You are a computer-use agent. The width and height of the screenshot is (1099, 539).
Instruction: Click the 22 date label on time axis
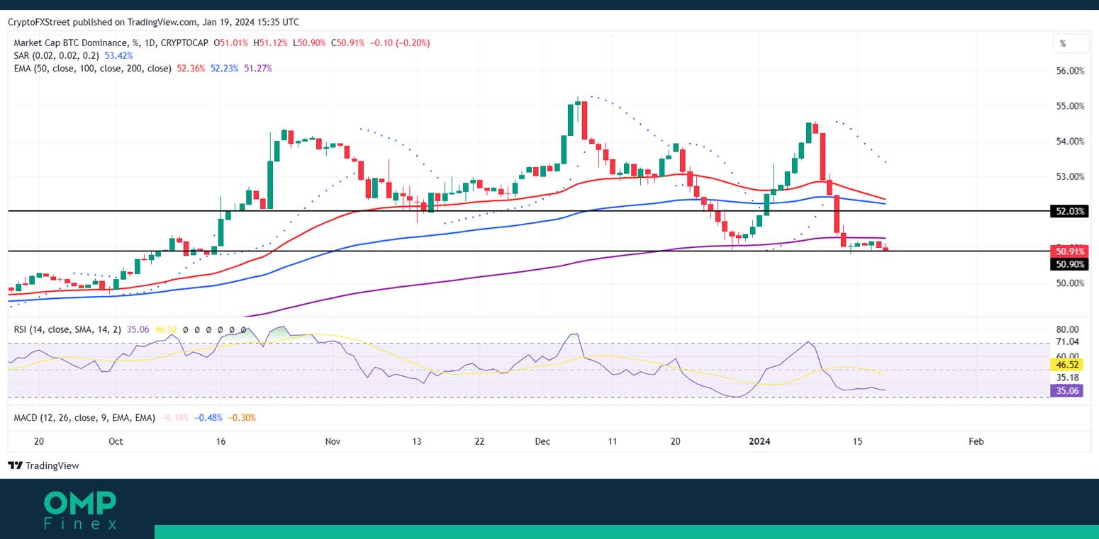(x=479, y=441)
